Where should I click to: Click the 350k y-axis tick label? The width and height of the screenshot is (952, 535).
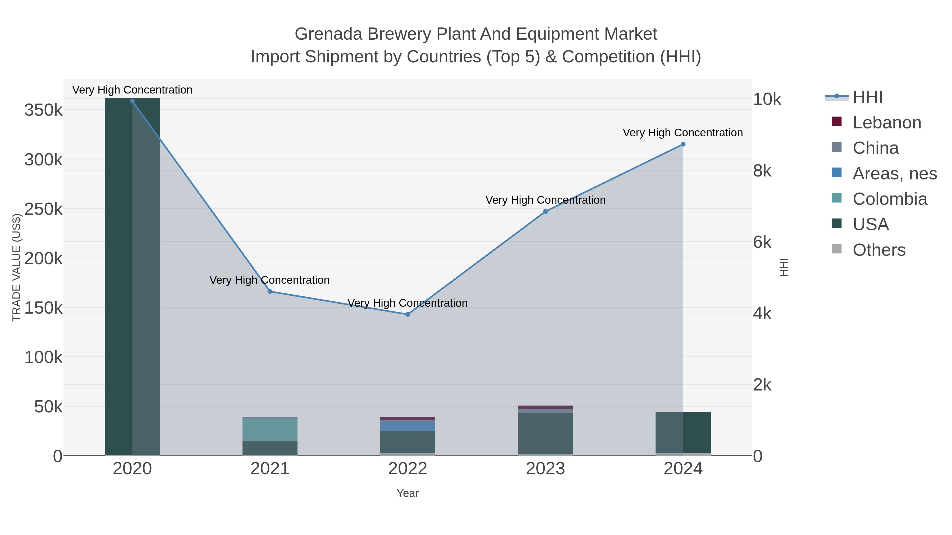[x=43, y=110]
